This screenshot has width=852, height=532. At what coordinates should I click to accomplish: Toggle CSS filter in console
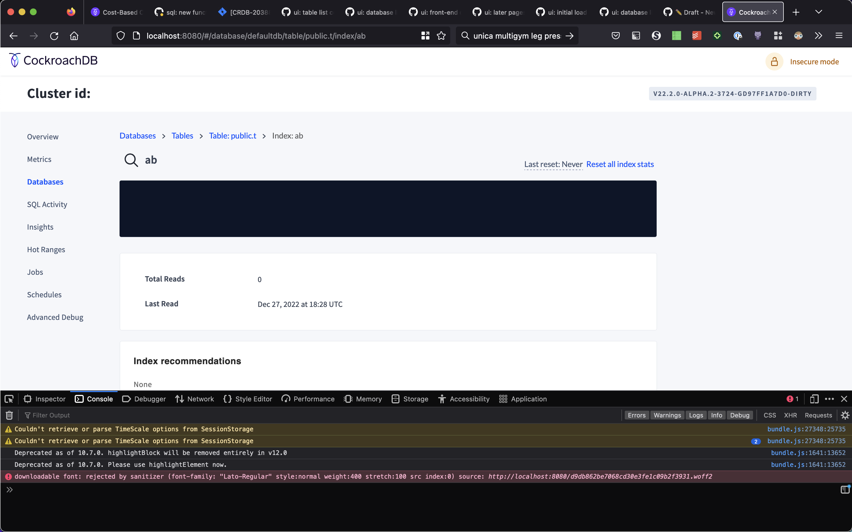pyautogui.click(x=770, y=416)
